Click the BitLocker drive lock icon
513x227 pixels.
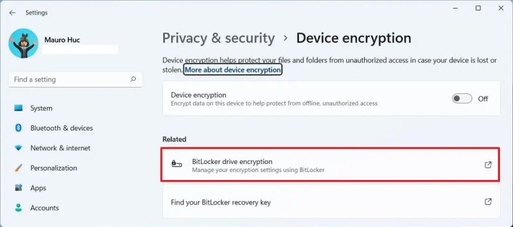[177, 164]
